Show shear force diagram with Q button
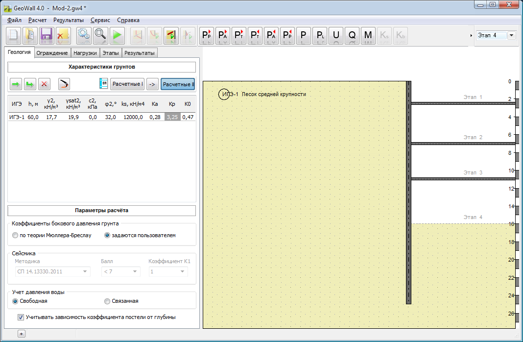This screenshot has height=342, width=523. [352, 35]
